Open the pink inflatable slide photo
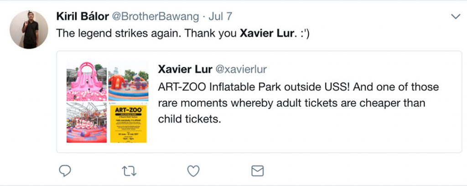Screen dimensions: 467x186 [x=87, y=81]
